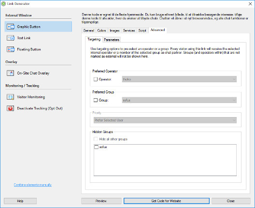Image resolution: width=255 pixels, height=208 pixels.
Task: Open the Combine elements manually link
Action: coord(33,185)
